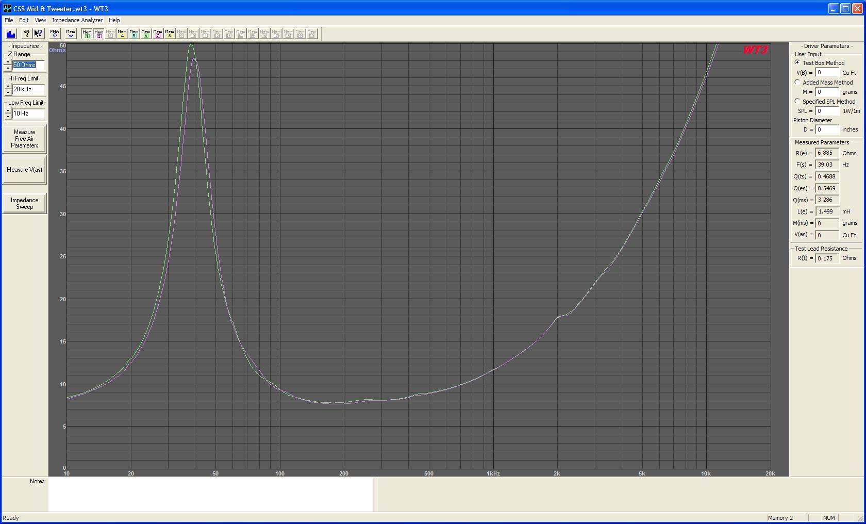Click the Q(ms) value 3.286
The width and height of the screenshot is (866, 524).
[x=827, y=200]
